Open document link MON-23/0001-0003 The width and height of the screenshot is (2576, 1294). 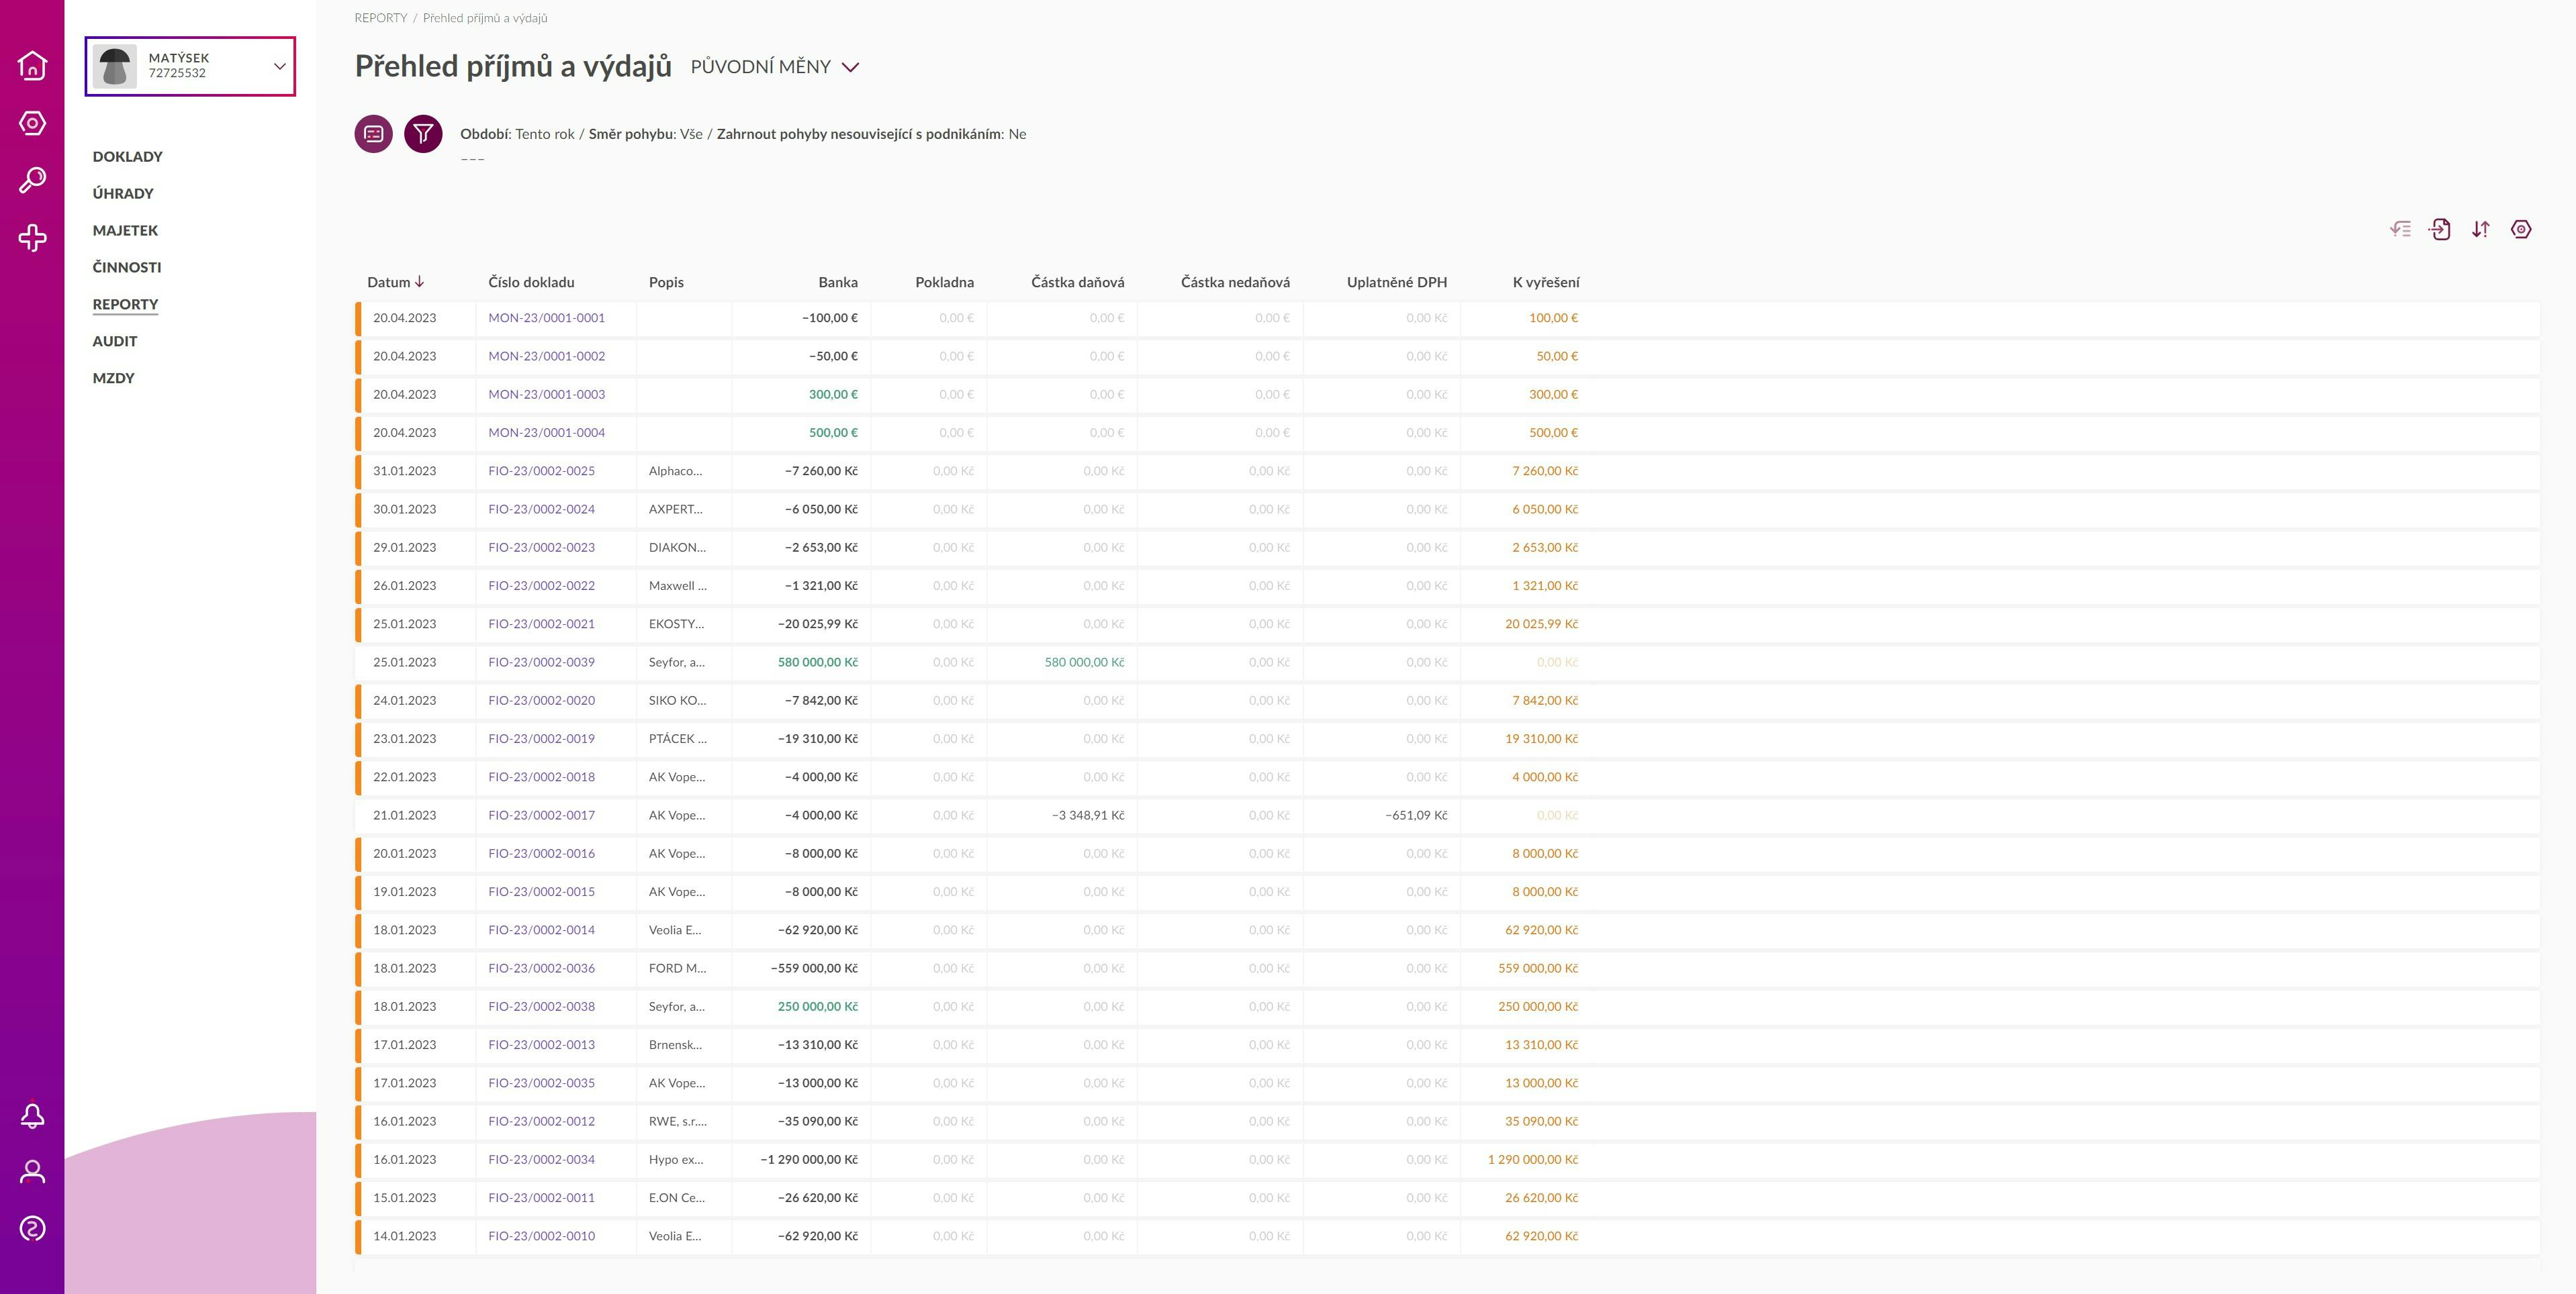click(546, 395)
